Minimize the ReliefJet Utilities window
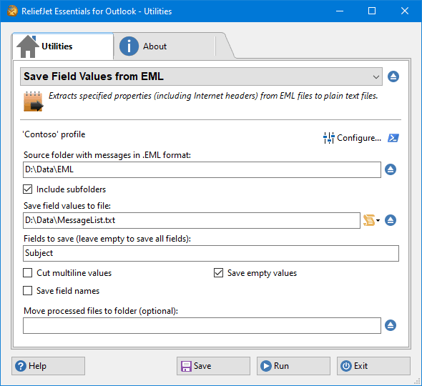 click(340, 11)
